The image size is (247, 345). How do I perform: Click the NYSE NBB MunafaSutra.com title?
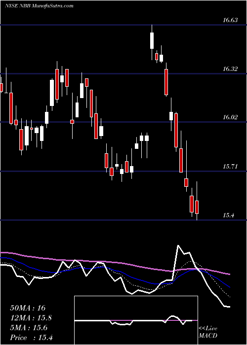39,6
